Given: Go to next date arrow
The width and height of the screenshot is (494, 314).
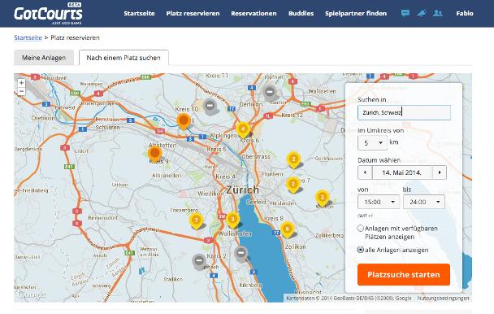Looking at the screenshot, I should (x=440, y=172).
